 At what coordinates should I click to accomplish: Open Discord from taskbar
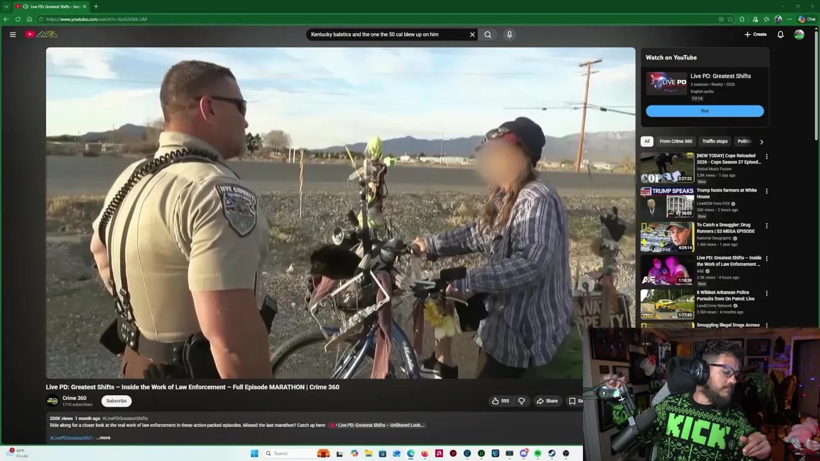pyautogui.click(x=523, y=453)
